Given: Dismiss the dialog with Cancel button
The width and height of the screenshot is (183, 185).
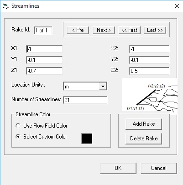Looking at the screenshot, I should coord(159,168).
